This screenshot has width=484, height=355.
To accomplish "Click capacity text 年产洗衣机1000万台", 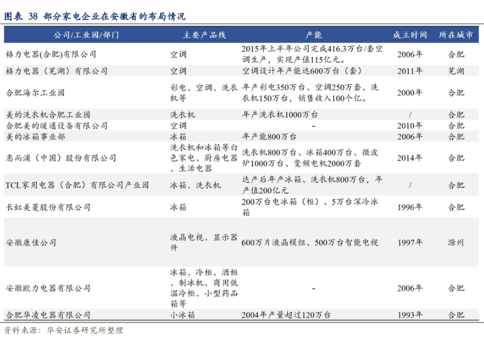I will (x=280, y=114).
